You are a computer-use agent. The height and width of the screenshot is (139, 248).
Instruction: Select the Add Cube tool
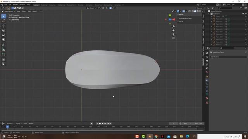3,54
